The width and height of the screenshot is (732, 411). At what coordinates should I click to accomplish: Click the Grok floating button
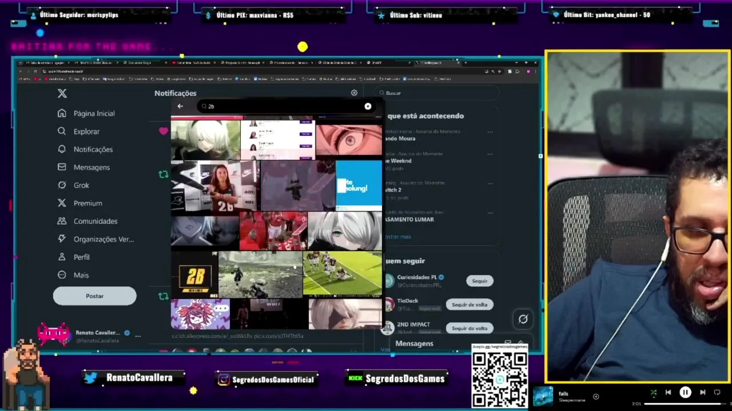(523, 319)
